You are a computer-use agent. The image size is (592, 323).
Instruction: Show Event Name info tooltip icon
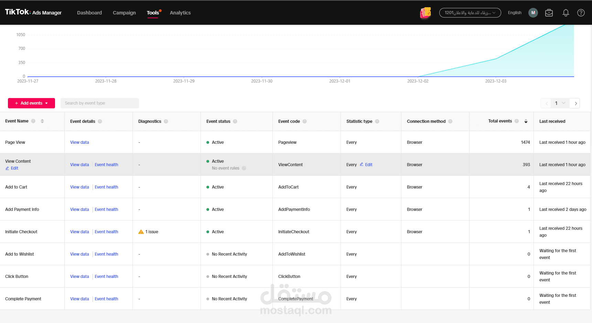click(33, 121)
